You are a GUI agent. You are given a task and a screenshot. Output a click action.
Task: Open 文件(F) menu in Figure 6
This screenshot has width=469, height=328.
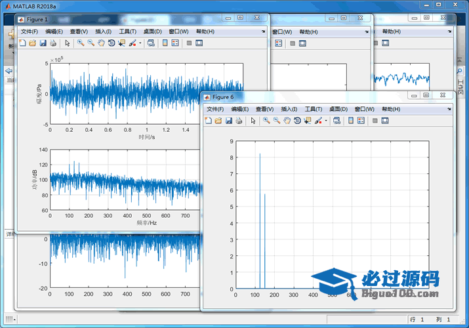(215, 109)
